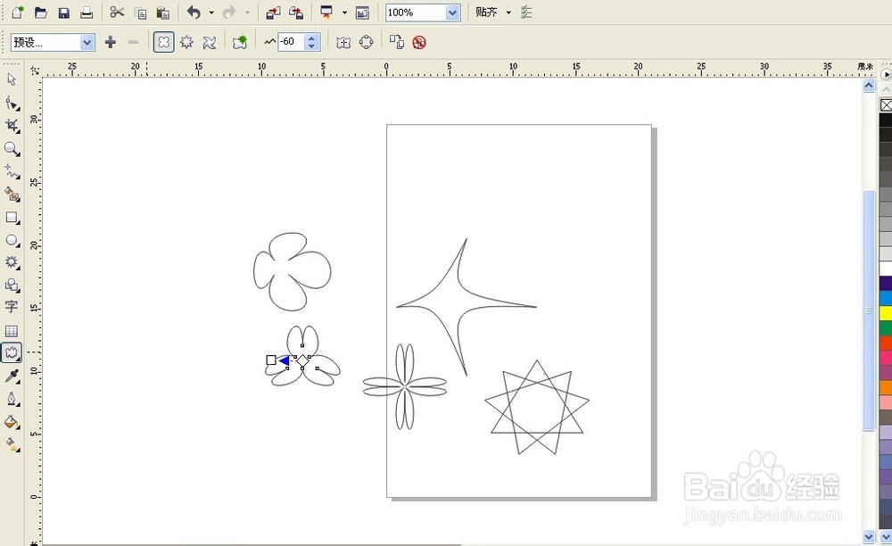Select the Shape tool
This screenshot has height=546, width=892.
click(12, 103)
